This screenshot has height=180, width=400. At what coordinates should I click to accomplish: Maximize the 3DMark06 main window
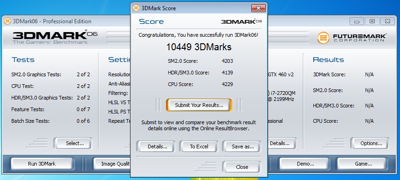(x=372, y=21)
